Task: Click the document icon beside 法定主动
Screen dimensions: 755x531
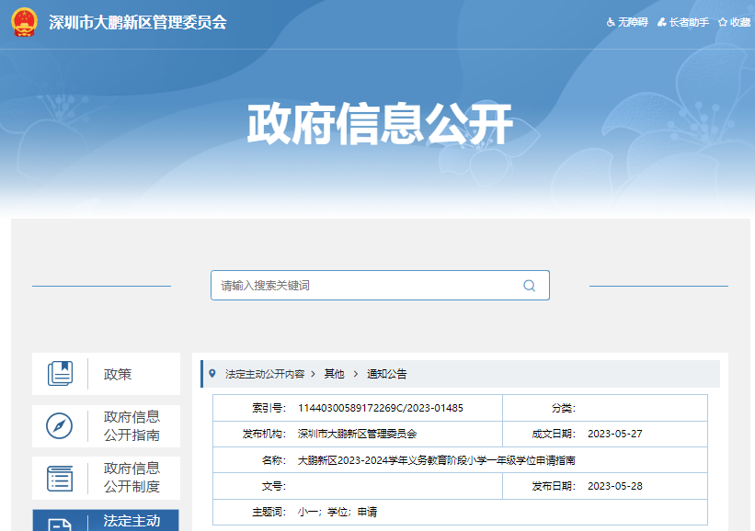Action: click(x=60, y=524)
